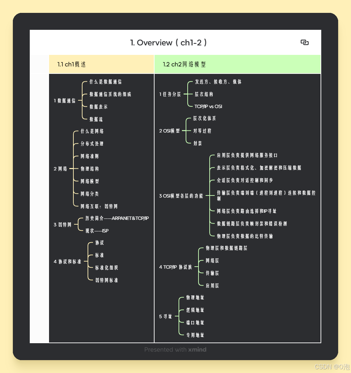Image resolution: width=351 pixels, height=373 pixels.
Task: Open the "Presented with xmind" footer link
Action: click(175, 349)
